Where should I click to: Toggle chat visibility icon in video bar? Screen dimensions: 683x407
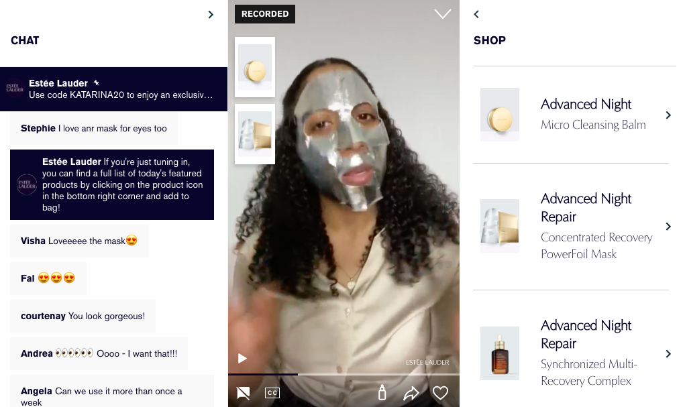coord(244,393)
